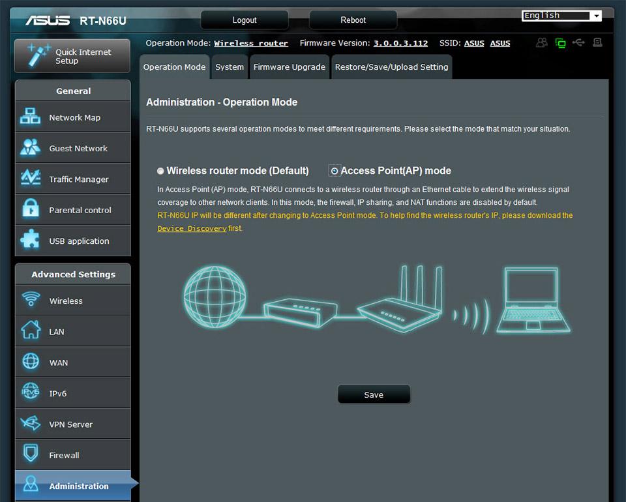This screenshot has height=502, width=626.
Task: Click the Administration person icon
Action: pyautogui.click(x=31, y=484)
